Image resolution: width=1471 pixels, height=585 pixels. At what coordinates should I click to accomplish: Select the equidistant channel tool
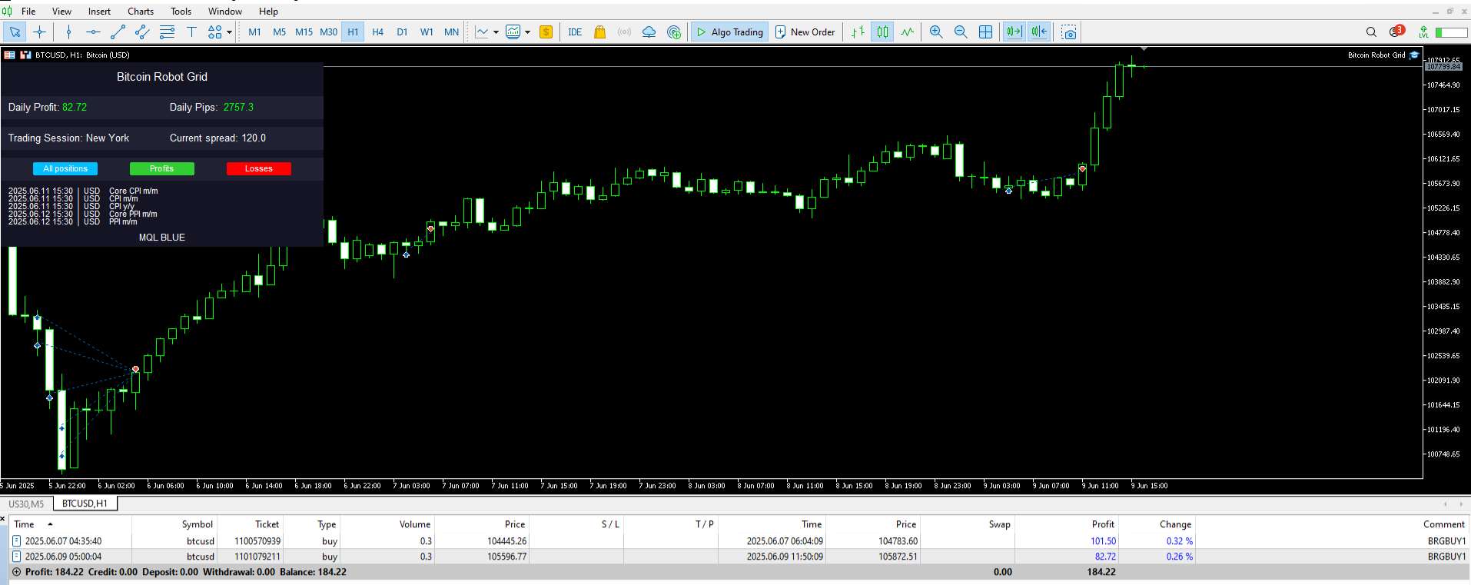point(142,32)
